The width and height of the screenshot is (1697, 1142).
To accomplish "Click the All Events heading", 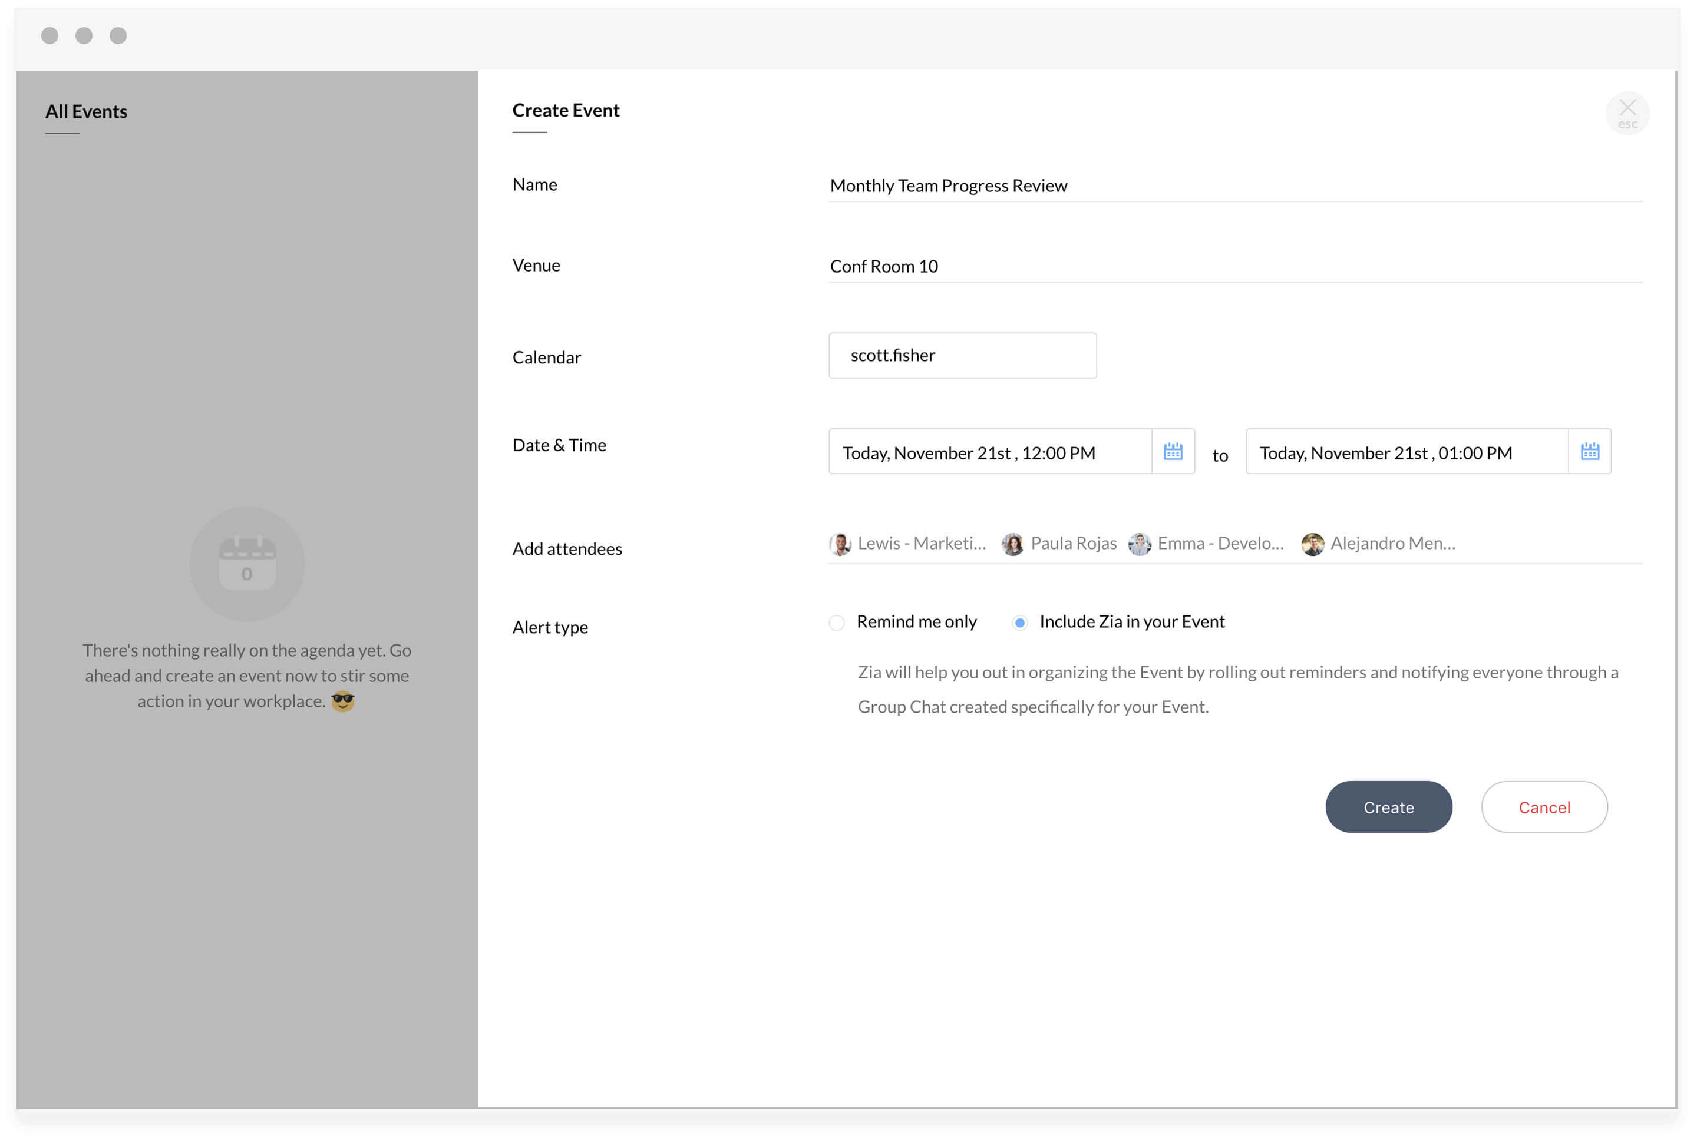I will 86,111.
